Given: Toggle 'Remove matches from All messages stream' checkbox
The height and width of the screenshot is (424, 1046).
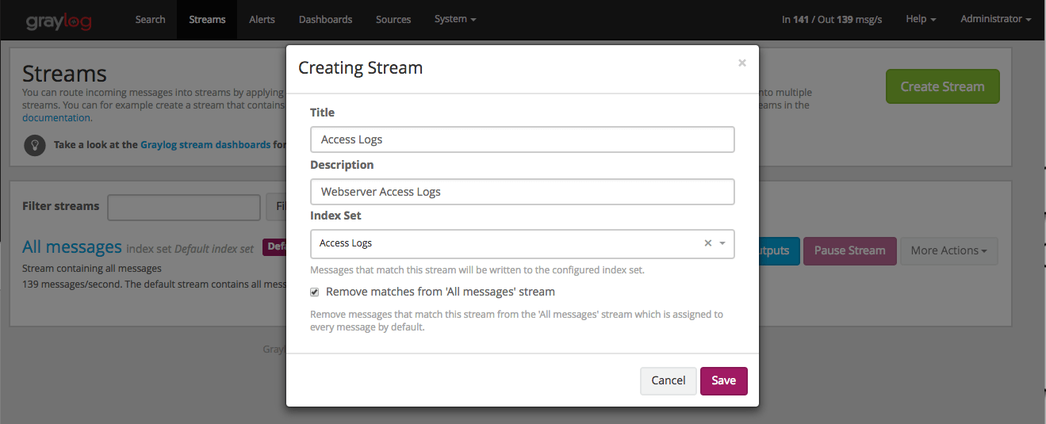Looking at the screenshot, I should (x=315, y=292).
